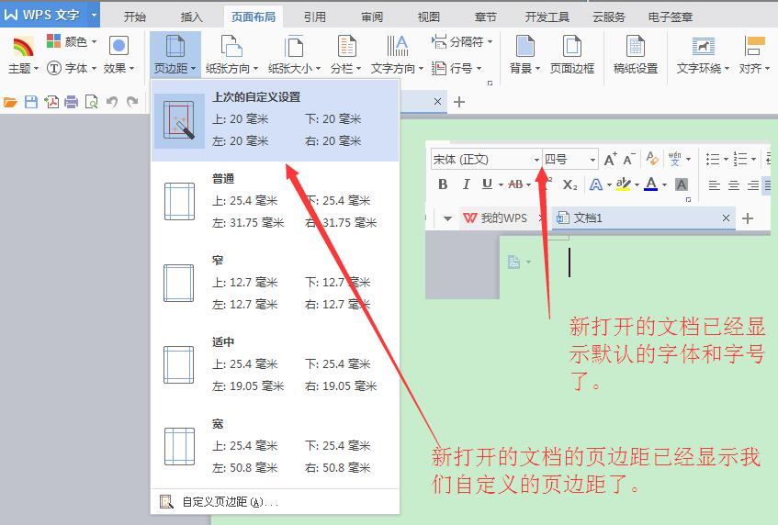Select the 文档1 tab in inset
Viewport: 778px width, 525px height.
click(x=644, y=218)
